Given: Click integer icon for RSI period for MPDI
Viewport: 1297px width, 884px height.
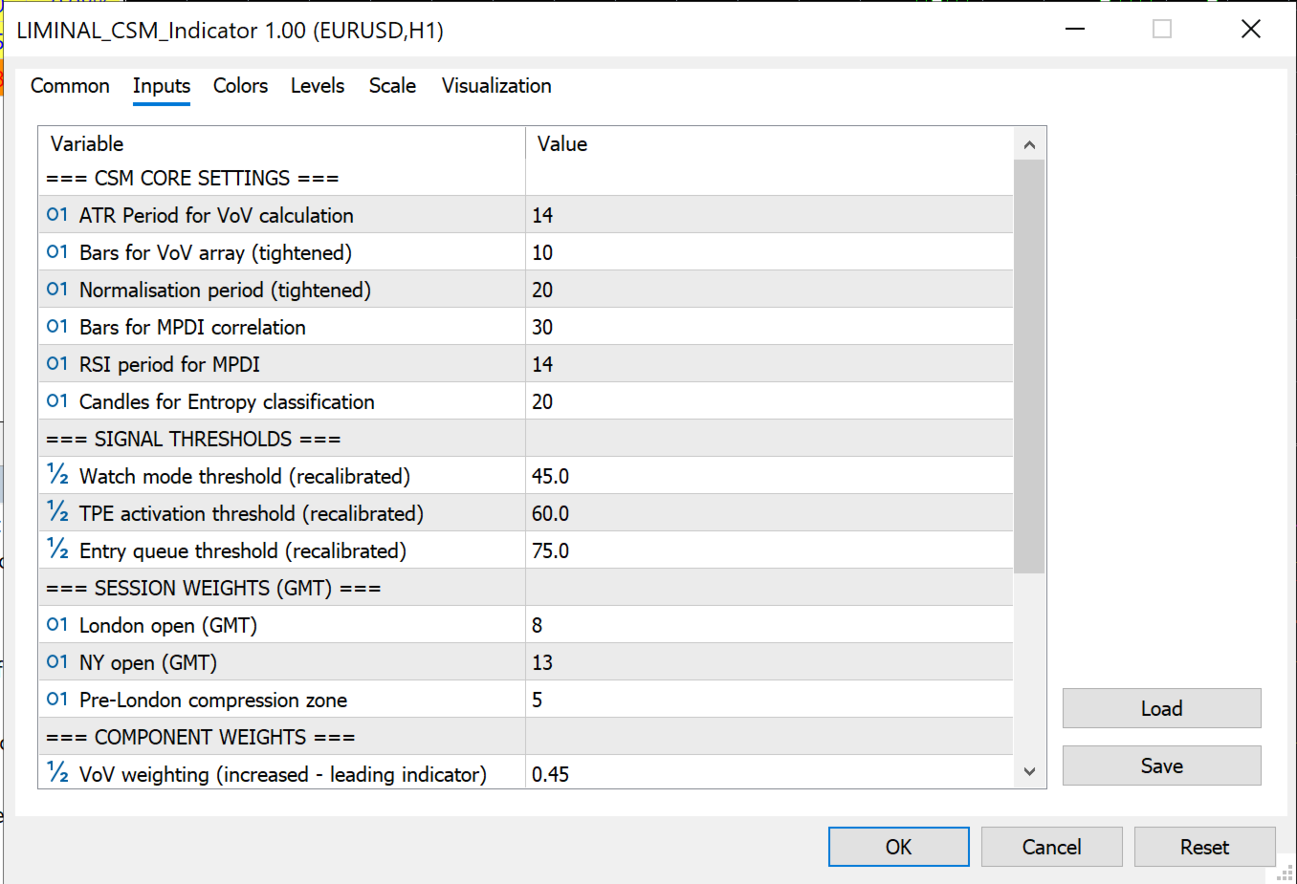Looking at the screenshot, I should point(57,364).
